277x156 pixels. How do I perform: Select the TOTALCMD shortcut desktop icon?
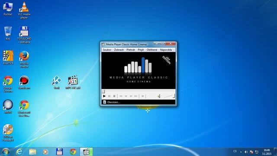pos(24,35)
